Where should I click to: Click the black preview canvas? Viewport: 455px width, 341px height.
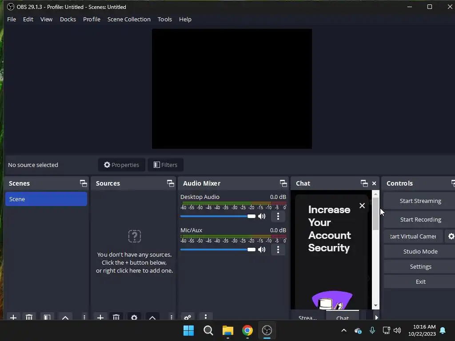(232, 89)
